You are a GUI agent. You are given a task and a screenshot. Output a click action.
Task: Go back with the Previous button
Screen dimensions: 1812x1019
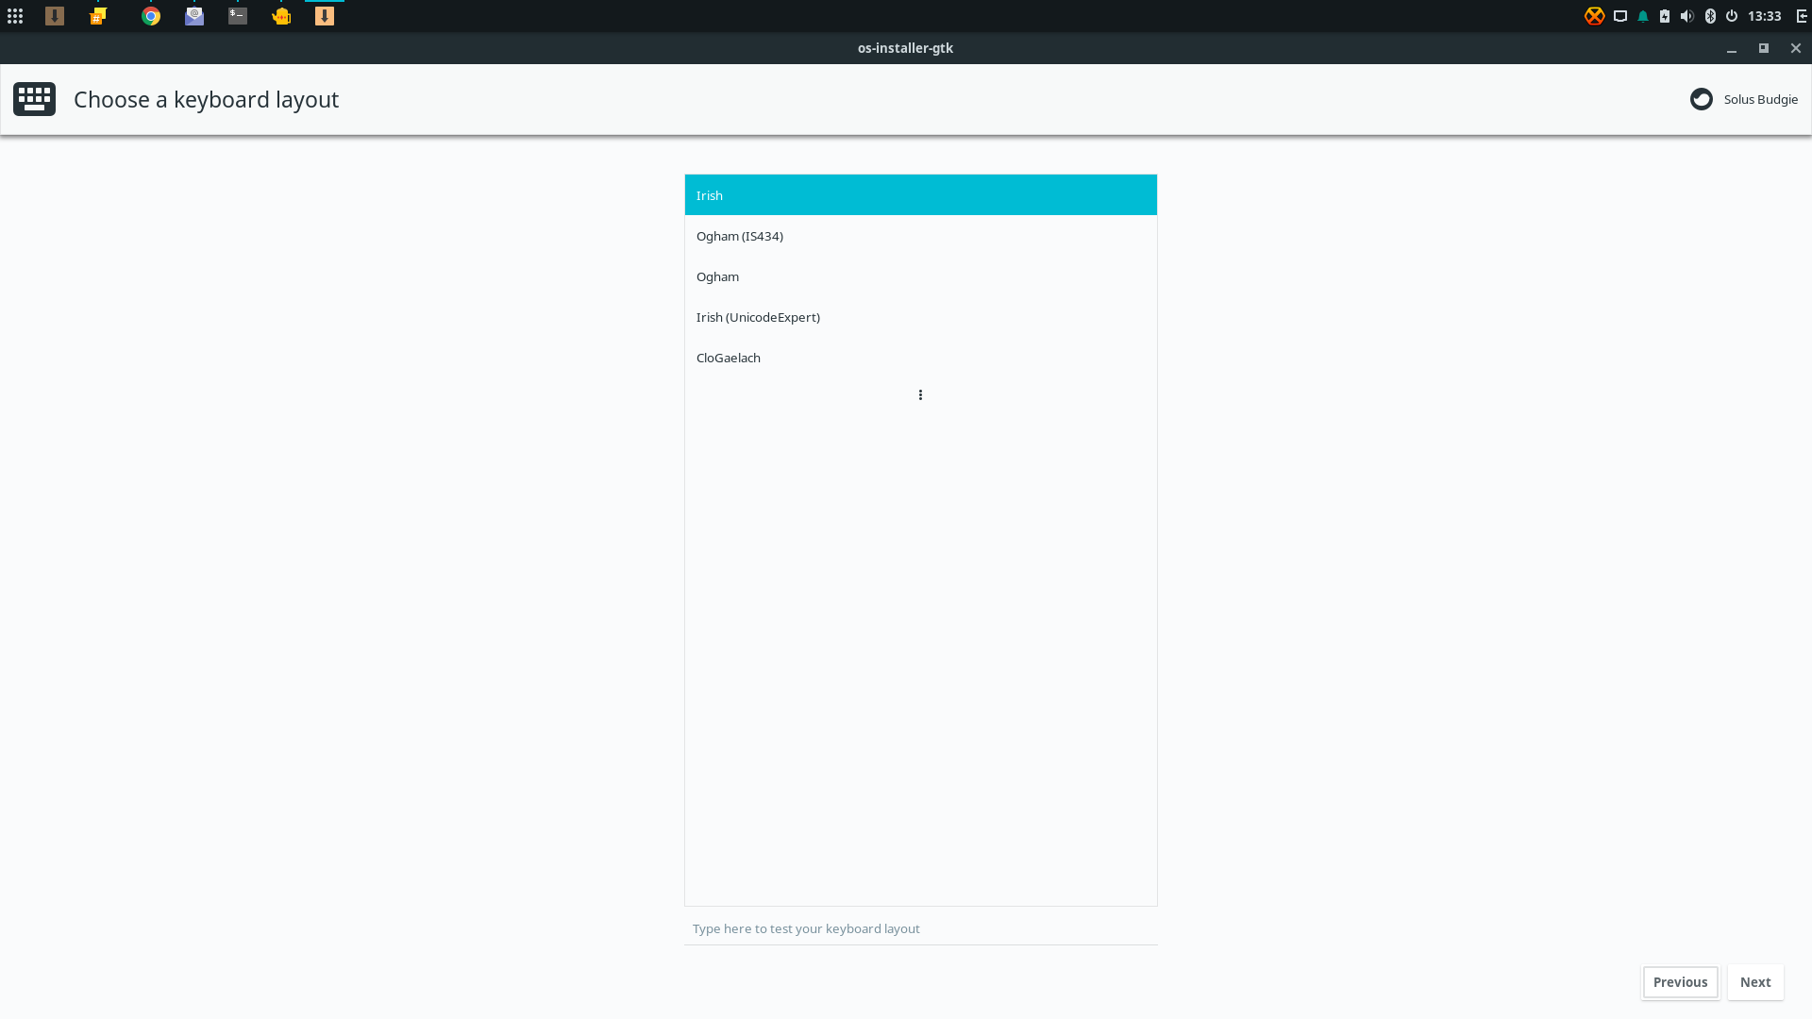coord(1680,982)
